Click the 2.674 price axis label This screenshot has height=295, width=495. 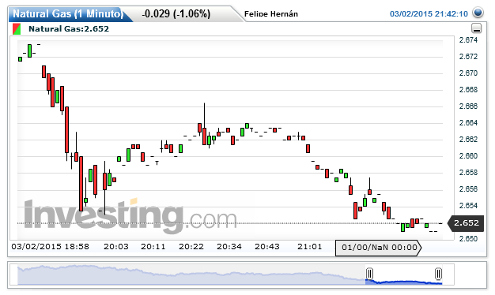468,40
